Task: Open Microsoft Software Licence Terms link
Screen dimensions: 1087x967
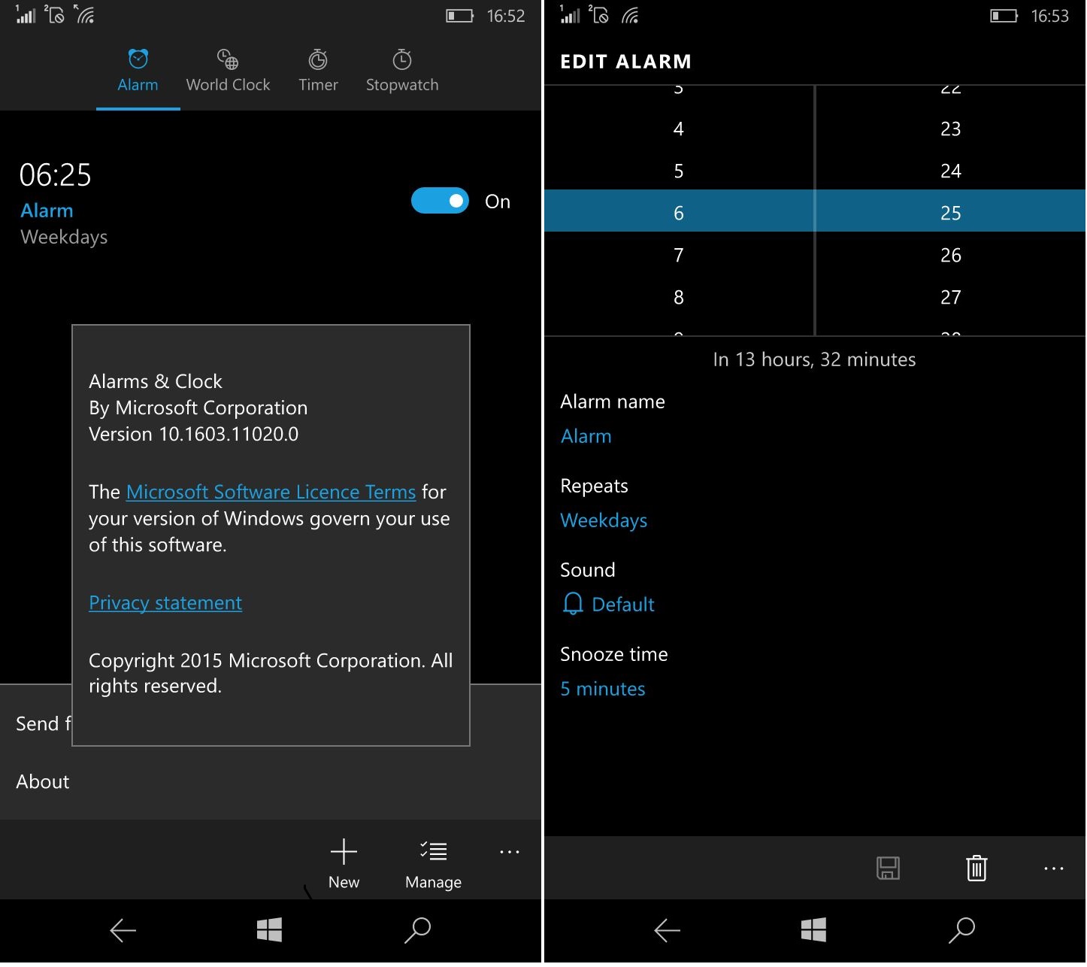Action: coord(271,492)
